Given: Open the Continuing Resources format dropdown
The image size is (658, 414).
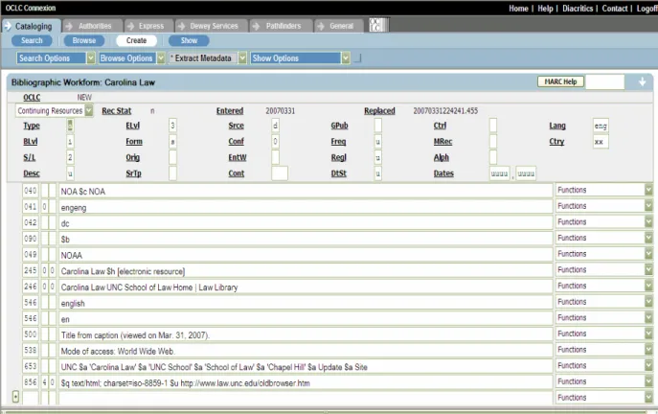Looking at the screenshot, I should (x=55, y=111).
